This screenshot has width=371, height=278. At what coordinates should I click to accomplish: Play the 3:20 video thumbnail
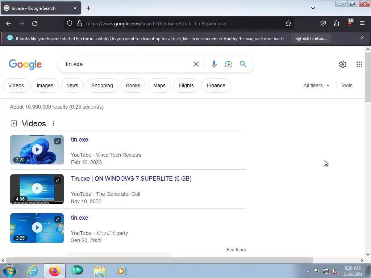coord(37,149)
